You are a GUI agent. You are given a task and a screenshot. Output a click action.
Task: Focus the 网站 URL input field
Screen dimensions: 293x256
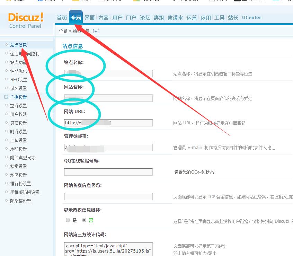click(x=108, y=123)
